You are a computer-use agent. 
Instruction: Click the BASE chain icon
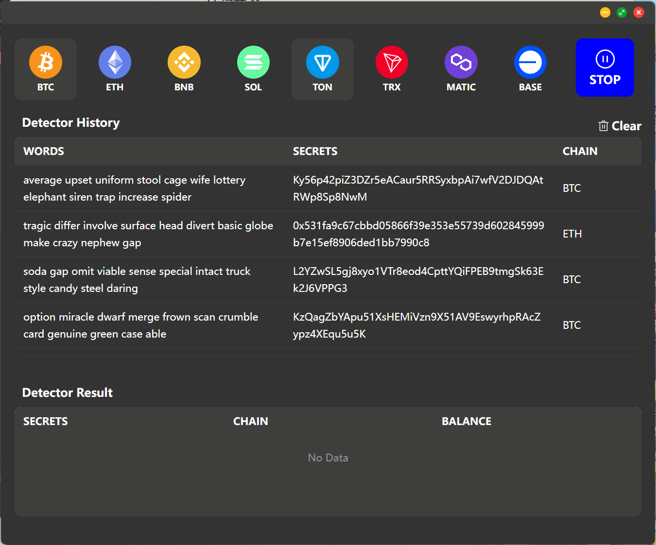click(530, 63)
